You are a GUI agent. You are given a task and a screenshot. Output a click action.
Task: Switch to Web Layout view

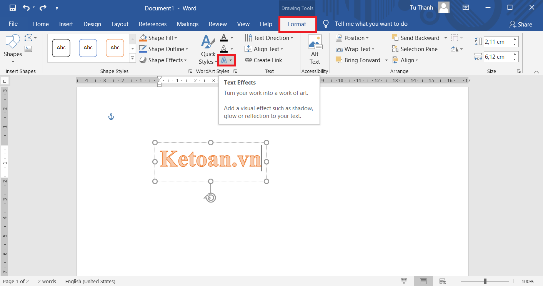click(x=443, y=281)
